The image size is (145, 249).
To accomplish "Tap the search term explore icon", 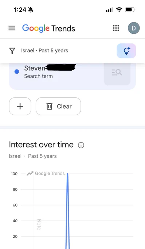I will (x=117, y=73).
